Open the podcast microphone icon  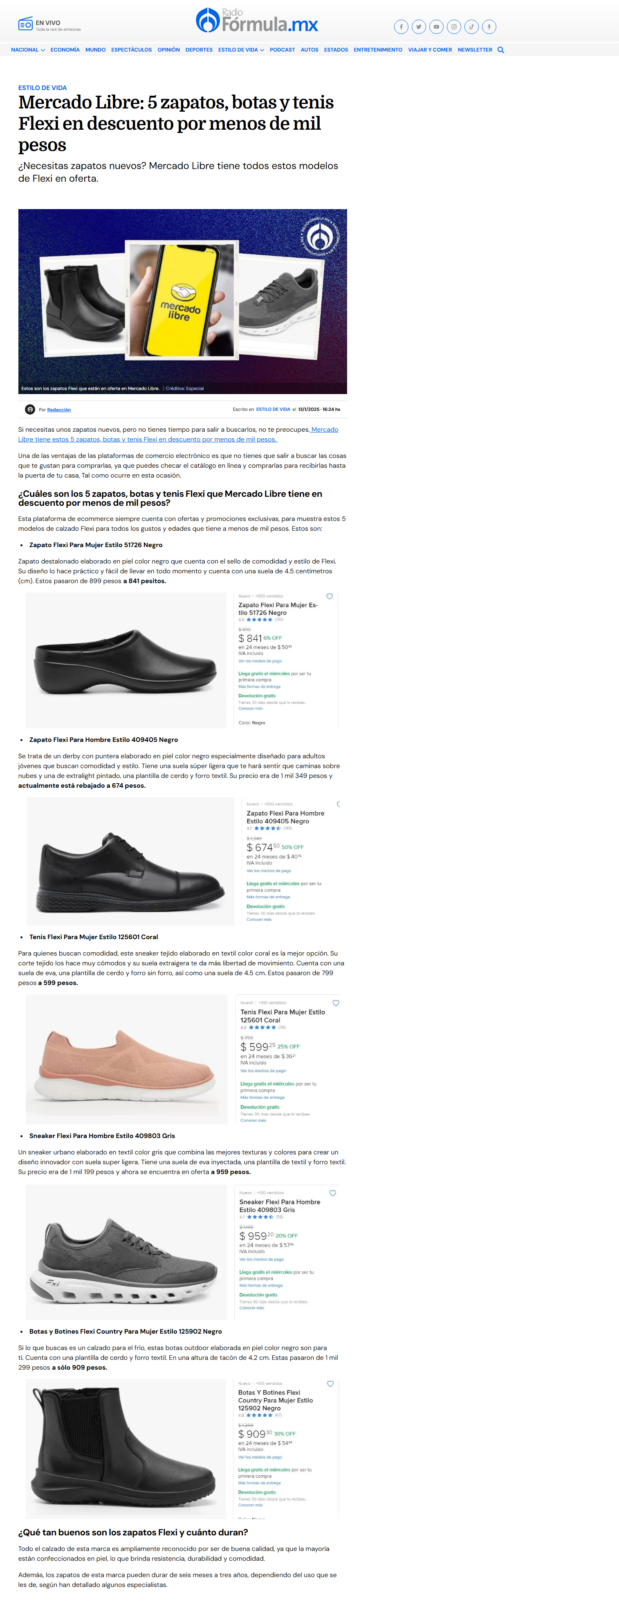tap(489, 27)
